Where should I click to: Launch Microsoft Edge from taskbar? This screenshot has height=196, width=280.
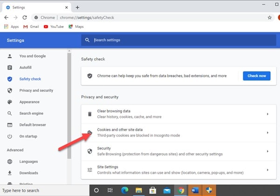pyautogui.click(x=125, y=190)
